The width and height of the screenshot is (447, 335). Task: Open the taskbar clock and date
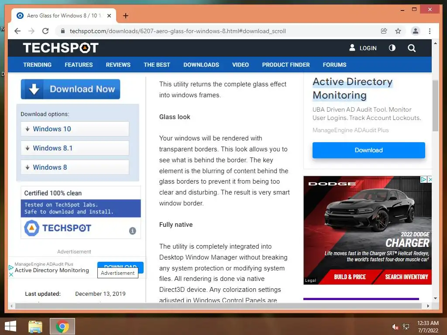pos(428,327)
